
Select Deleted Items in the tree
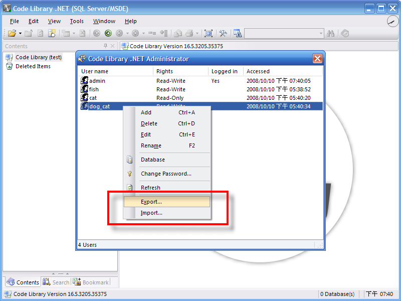tap(33, 66)
